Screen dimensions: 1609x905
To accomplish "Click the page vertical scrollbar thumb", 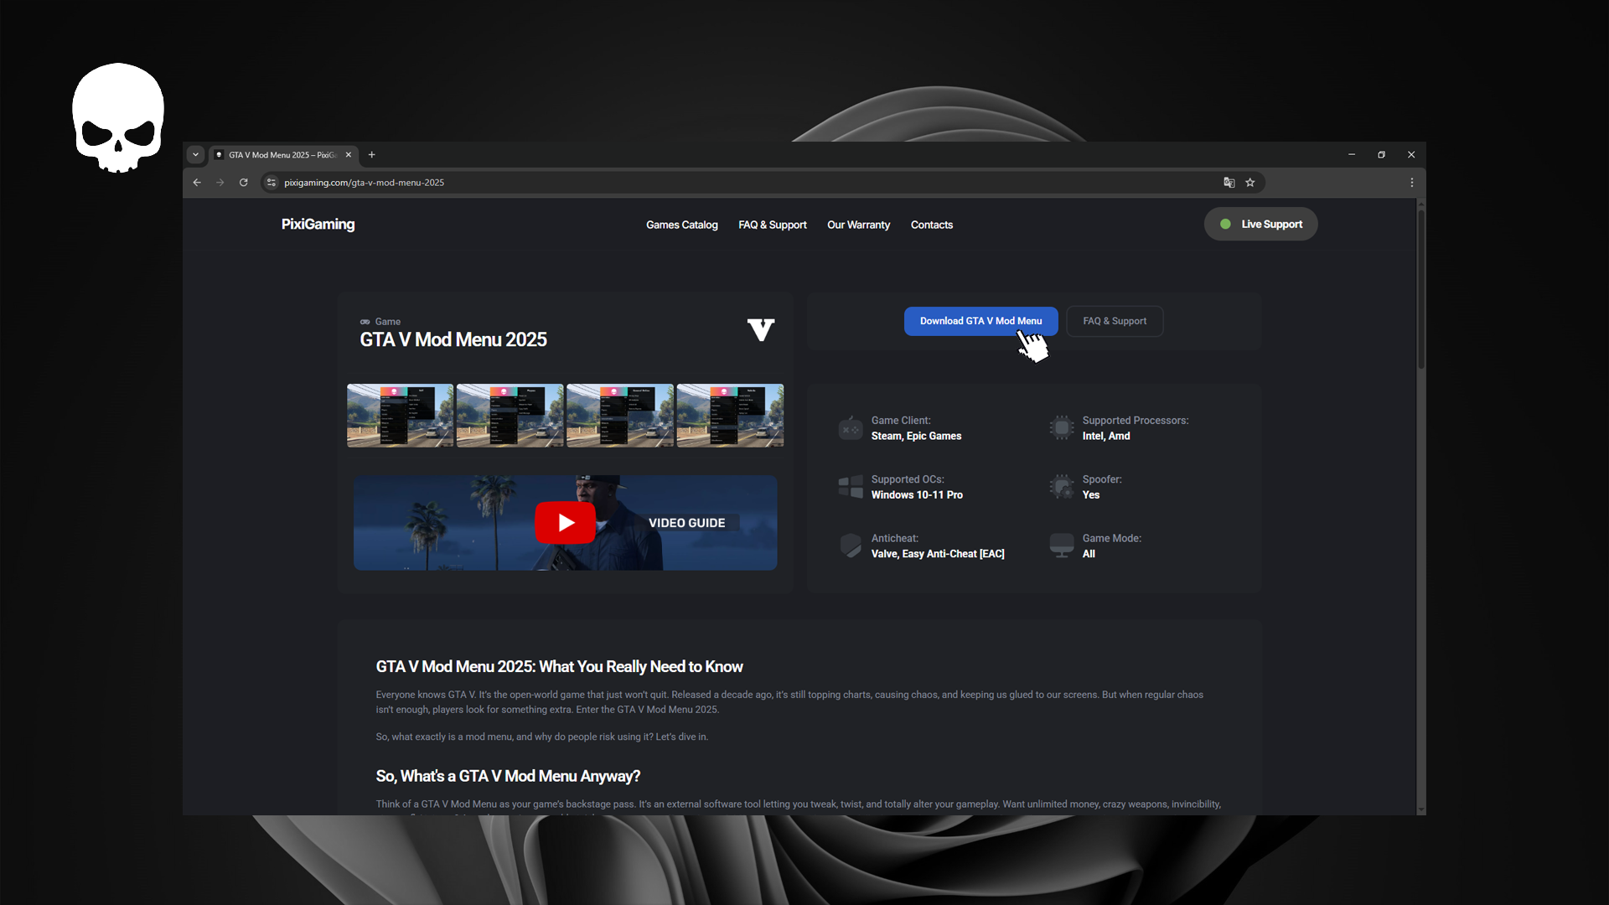I will point(1420,289).
